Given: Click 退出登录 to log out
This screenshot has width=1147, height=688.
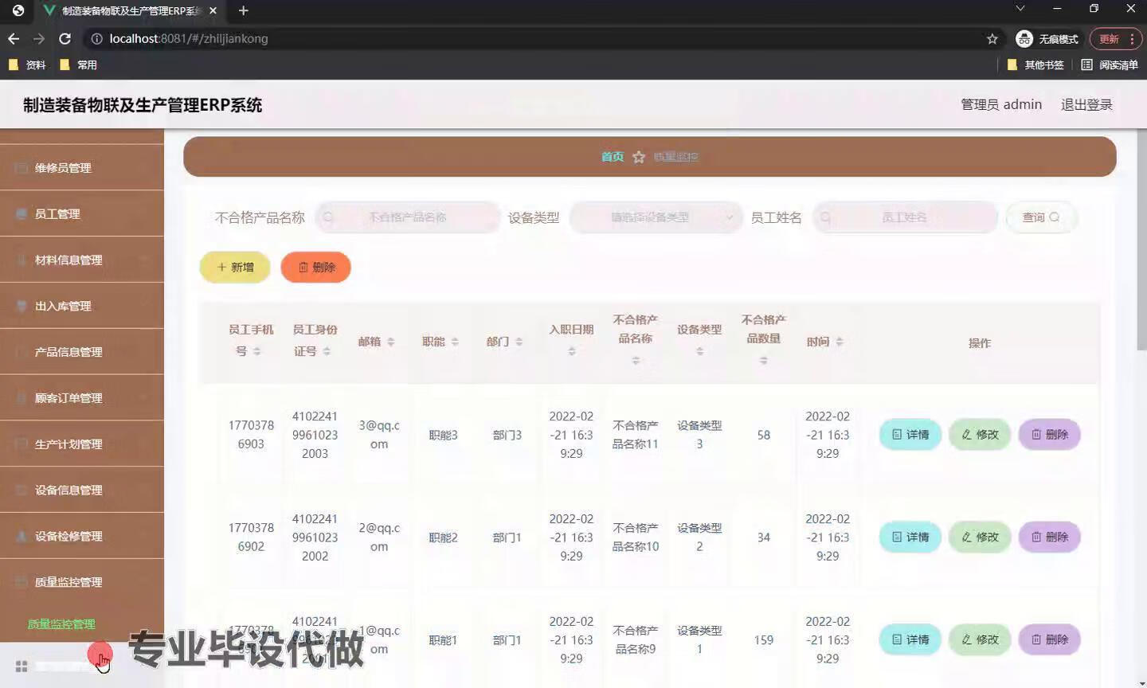Looking at the screenshot, I should (x=1086, y=104).
